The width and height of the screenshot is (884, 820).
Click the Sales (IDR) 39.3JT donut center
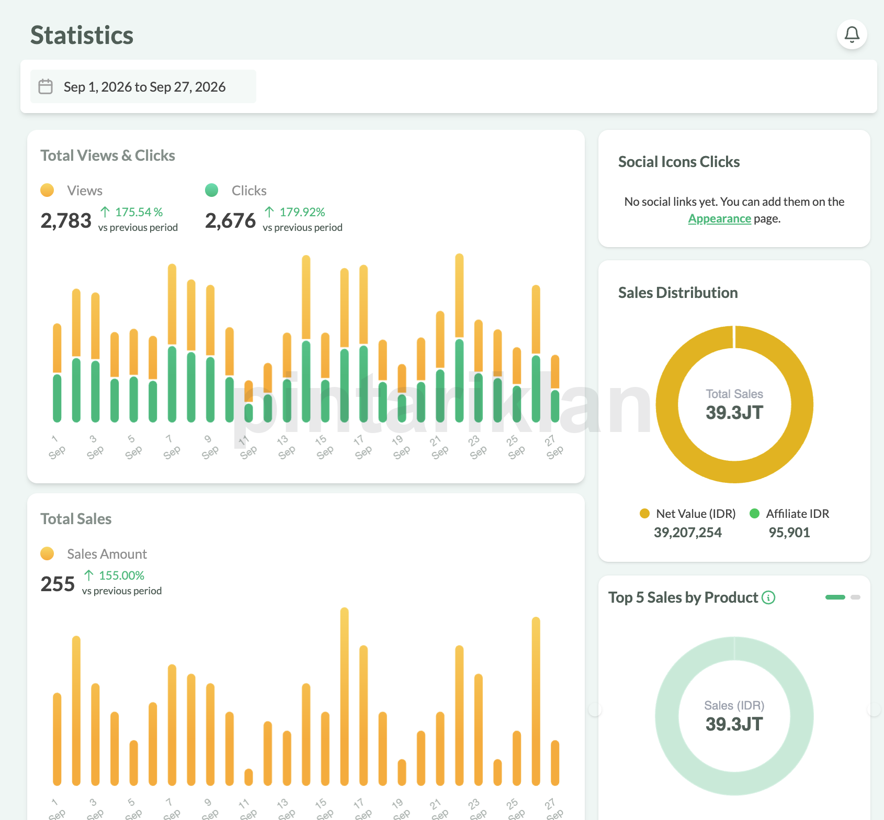(734, 716)
